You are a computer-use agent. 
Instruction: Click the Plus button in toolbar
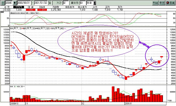pyautogui.click(x=156, y=2)
